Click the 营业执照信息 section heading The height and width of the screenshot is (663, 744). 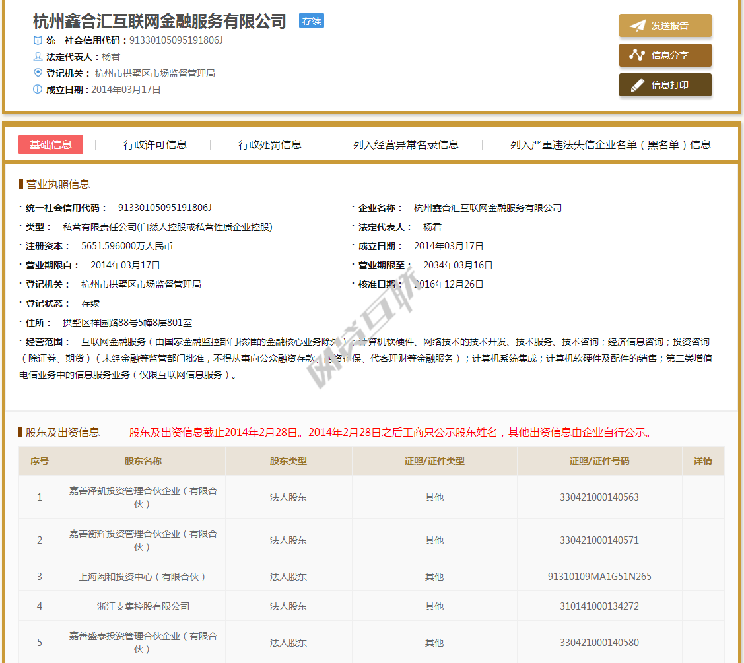[x=58, y=184]
